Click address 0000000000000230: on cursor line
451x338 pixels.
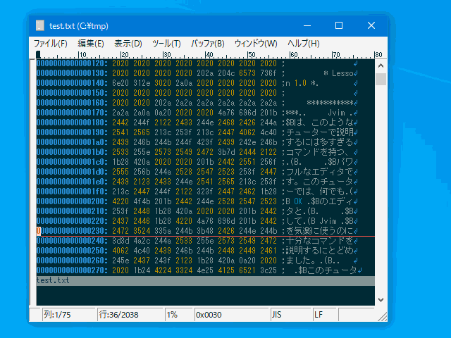72,231
